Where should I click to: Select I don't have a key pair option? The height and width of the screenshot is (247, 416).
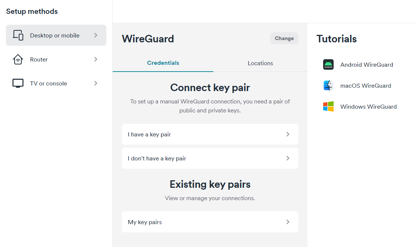click(x=210, y=158)
